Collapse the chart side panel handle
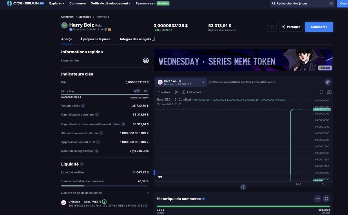Image resolution: width=348 pixels, height=215 pixels. 154,173
